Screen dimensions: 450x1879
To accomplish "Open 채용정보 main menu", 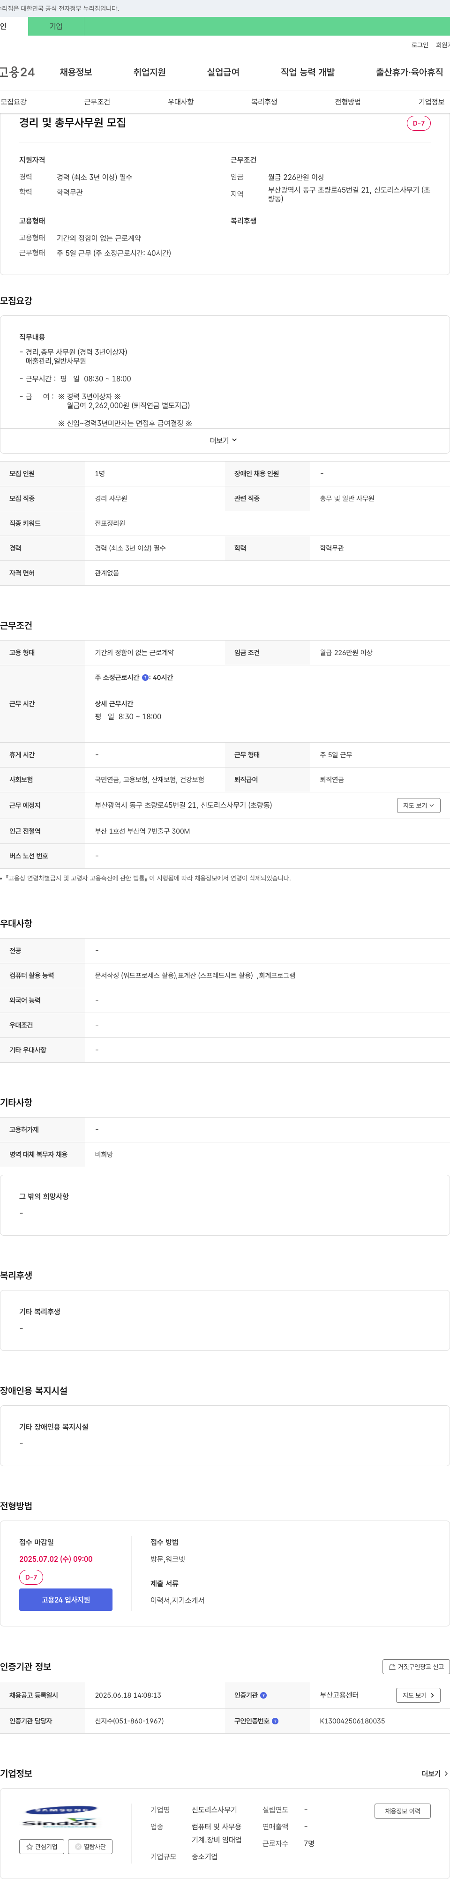I will coord(76,72).
